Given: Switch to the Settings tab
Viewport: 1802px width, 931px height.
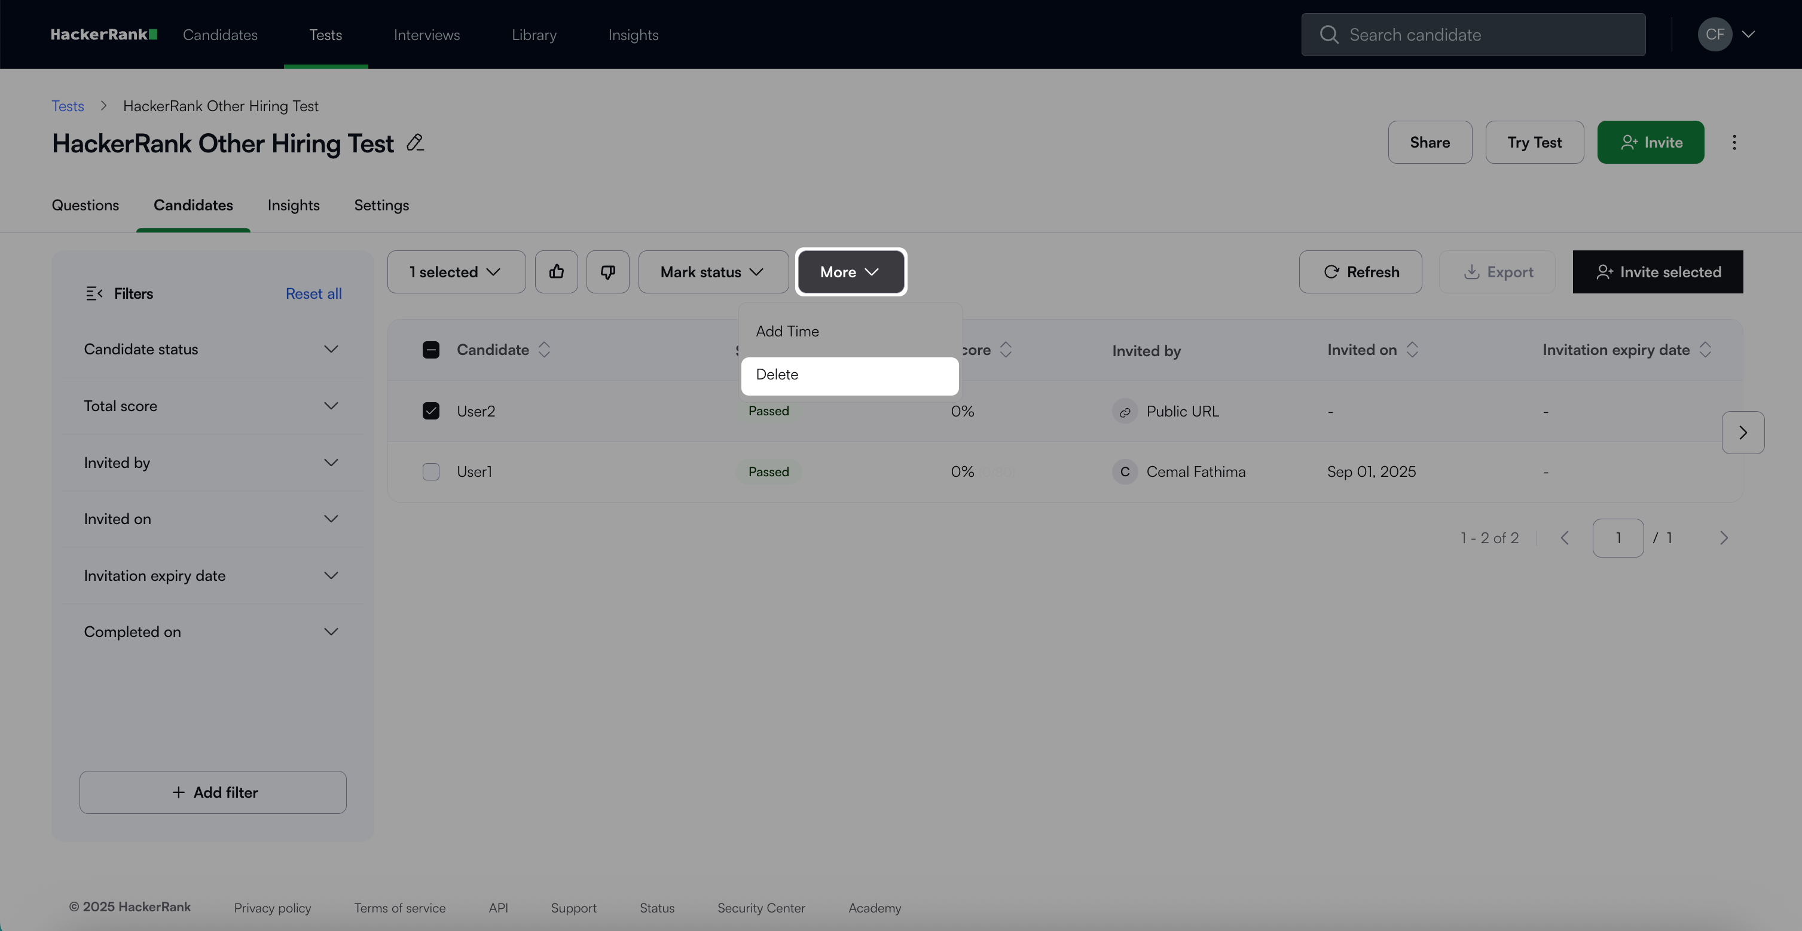Looking at the screenshot, I should pos(381,206).
